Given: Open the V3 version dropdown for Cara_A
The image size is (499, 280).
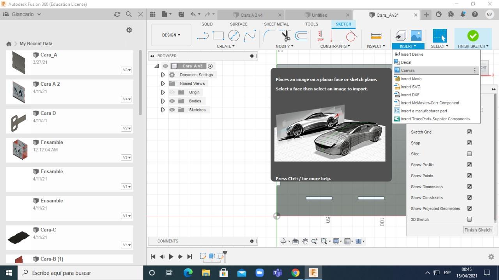Looking at the screenshot, I should coord(126,70).
